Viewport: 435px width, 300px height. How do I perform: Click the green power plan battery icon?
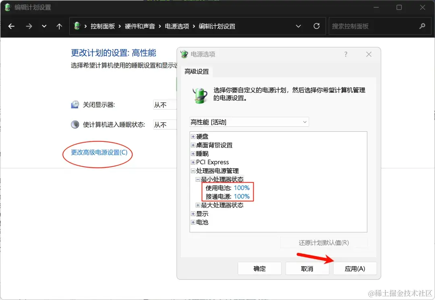tap(200, 96)
